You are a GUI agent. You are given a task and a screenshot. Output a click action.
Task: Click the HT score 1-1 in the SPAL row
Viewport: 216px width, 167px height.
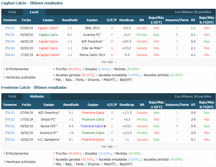(x=193, y=28)
